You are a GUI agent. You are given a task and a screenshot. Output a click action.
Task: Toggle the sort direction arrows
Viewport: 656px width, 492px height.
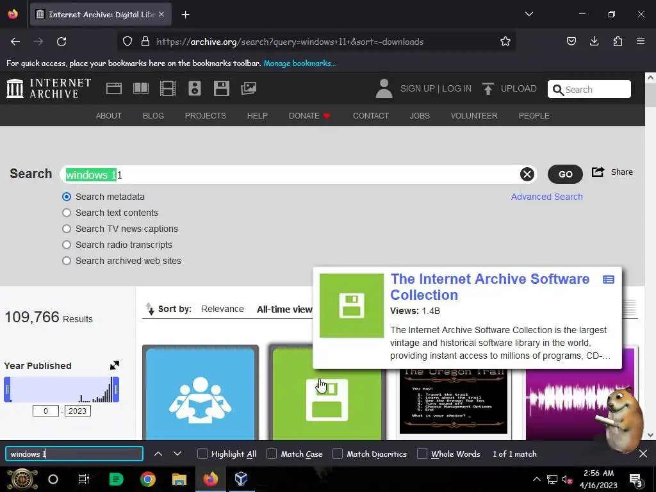pos(150,309)
